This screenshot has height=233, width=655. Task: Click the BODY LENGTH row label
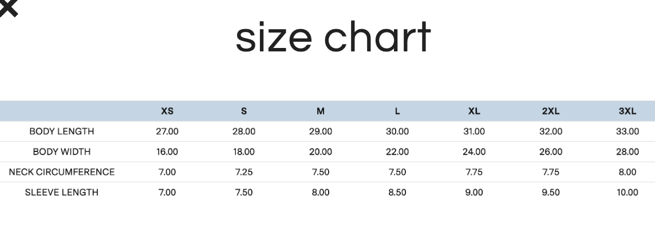[61, 131]
